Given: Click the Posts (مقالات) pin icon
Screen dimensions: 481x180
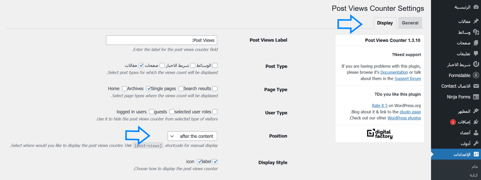Looking at the screenshot, I should point(476,21).
